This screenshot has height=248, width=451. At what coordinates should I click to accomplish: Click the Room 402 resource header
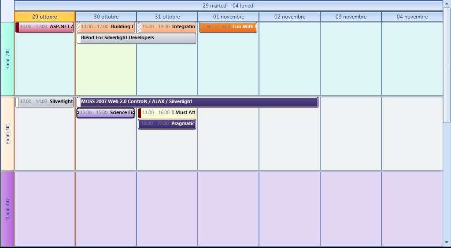click(7, 209)
